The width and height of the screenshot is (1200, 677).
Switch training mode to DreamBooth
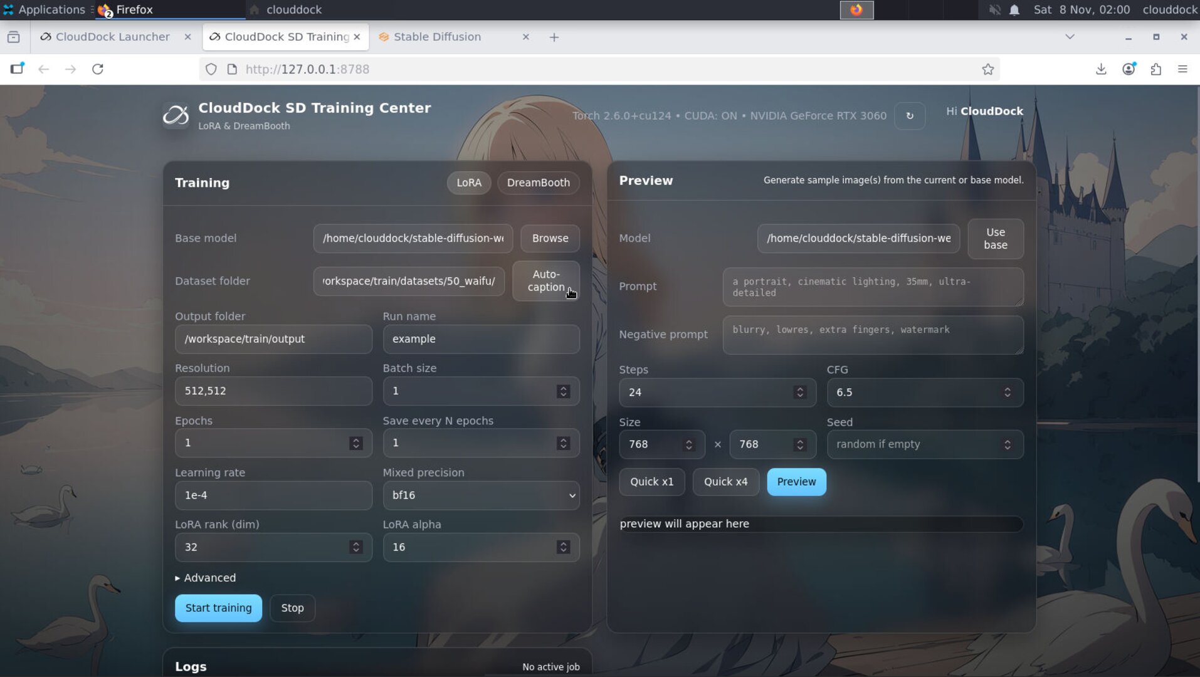(538, 182)
